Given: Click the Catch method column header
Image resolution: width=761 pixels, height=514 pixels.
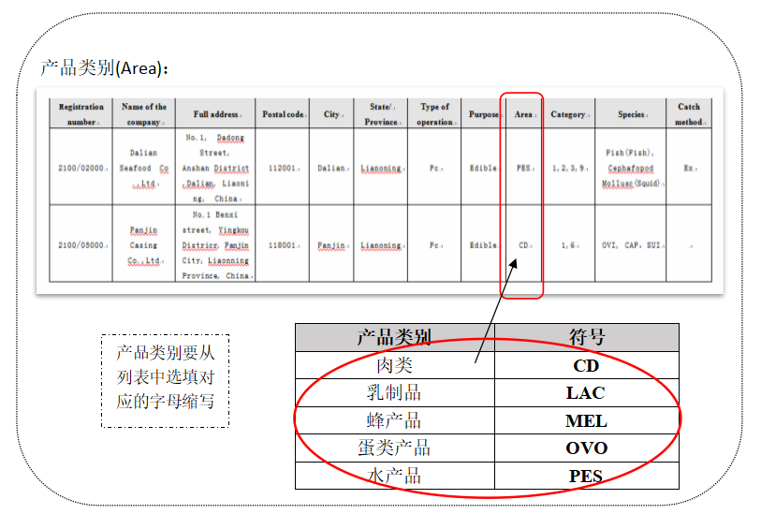Looking at the screenshot, I should point(689,114).
